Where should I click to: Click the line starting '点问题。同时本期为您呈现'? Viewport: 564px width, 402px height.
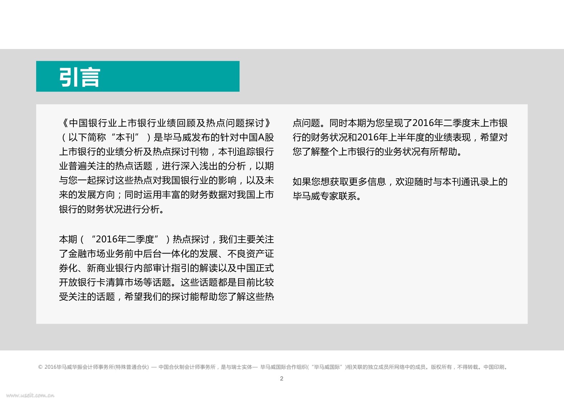pos(400,123)
